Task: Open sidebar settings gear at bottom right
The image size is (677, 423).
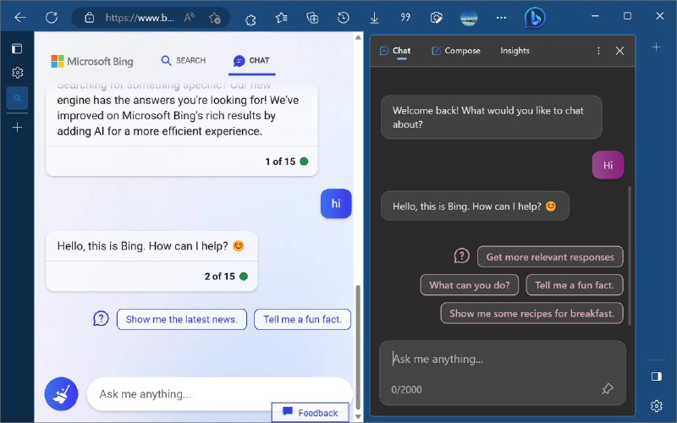Action: point(657,406)
